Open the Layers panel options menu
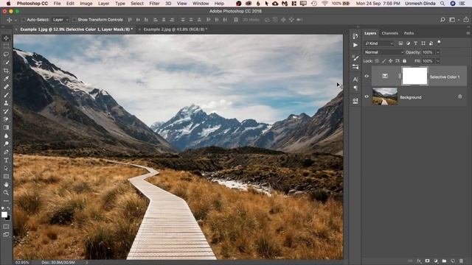The width and height of the screenshot is (472, 265). point(468,33)
